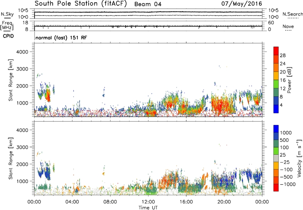Screen dimensions: 303x210
Task: Select the 'Beam 04' label
Action: pyautogui.click(x=148, y=4)
